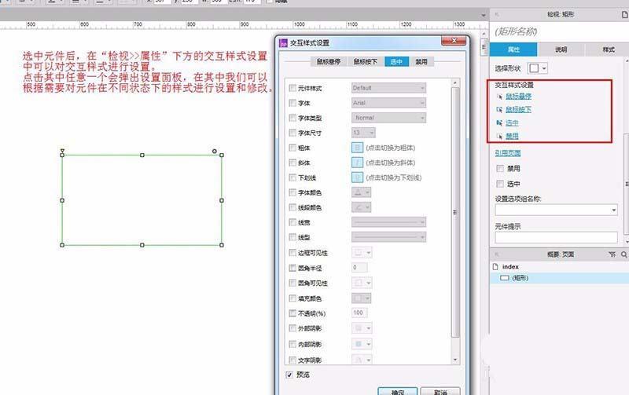Open 字体颜色 color picker
Screen dimensions: 629x395
[x=362, y=192]
